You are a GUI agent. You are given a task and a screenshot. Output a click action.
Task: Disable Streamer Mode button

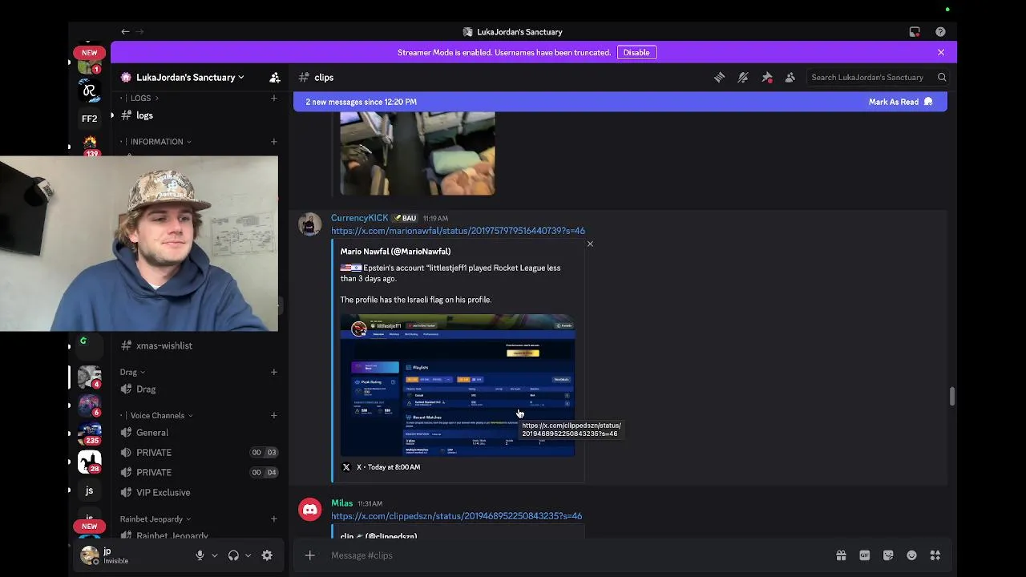[x=636, y=52]
